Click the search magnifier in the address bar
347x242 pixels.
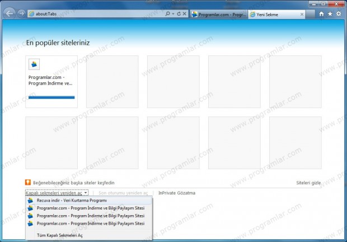(x=167, y=14)
